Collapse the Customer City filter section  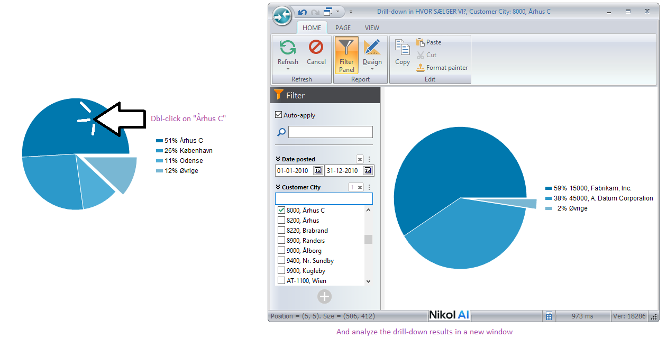point(278,187)
